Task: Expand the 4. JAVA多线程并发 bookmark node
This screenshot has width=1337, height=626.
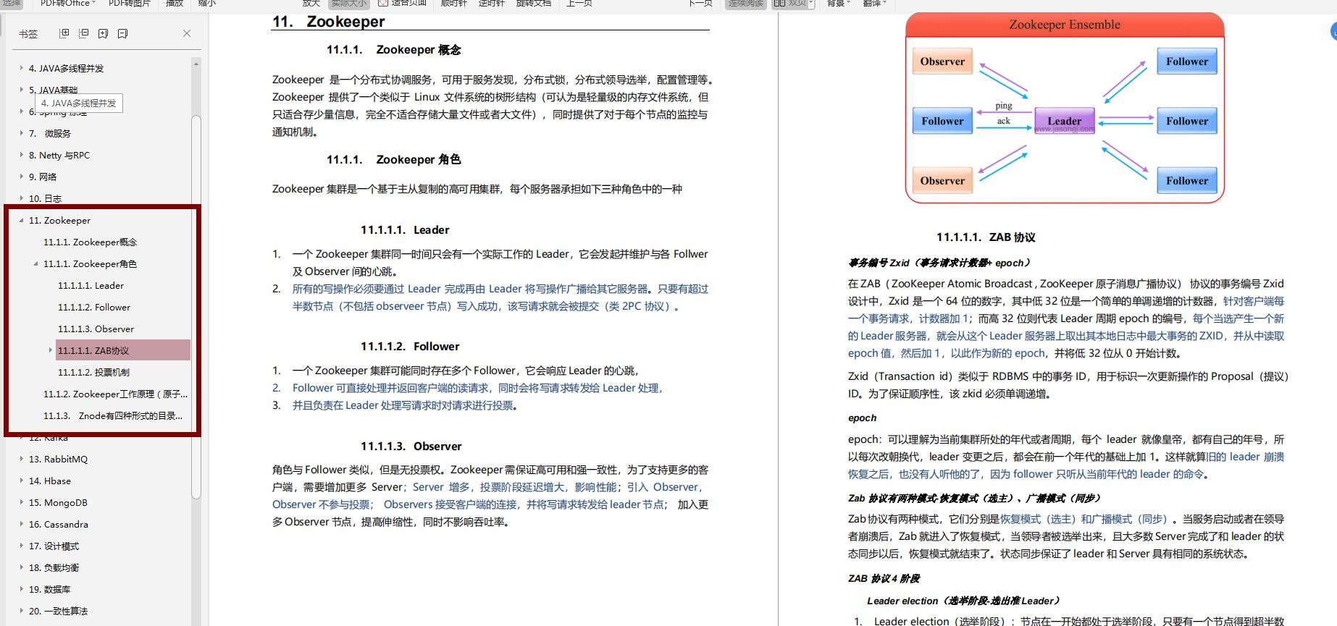Action: tap(21, 68)
